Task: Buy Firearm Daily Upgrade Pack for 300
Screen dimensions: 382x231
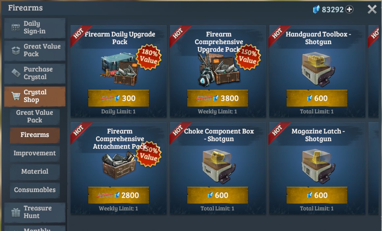Action: 118,98
